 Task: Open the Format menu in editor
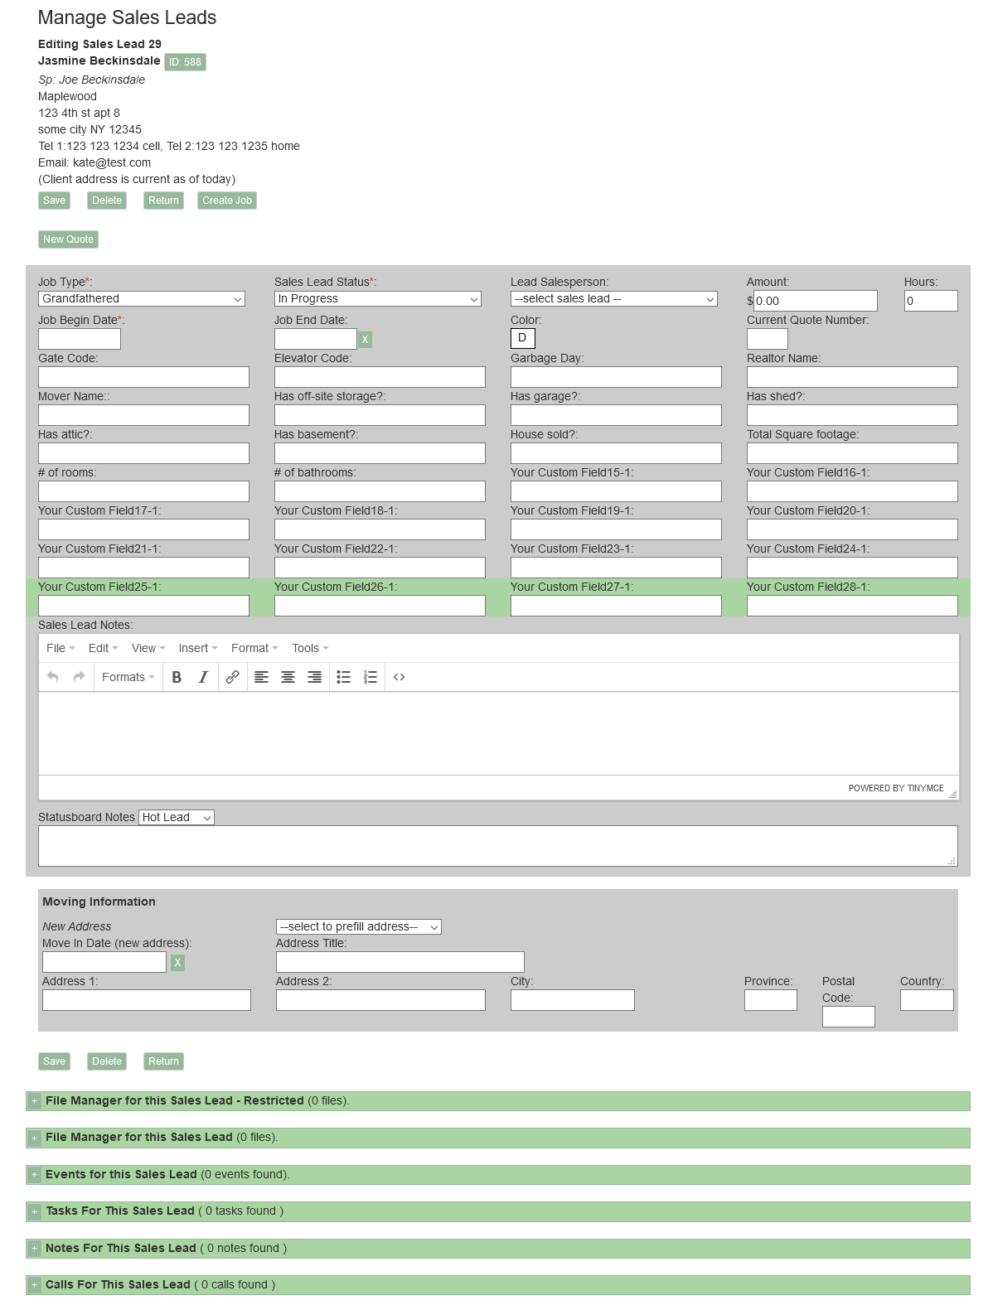click(254, 648)
